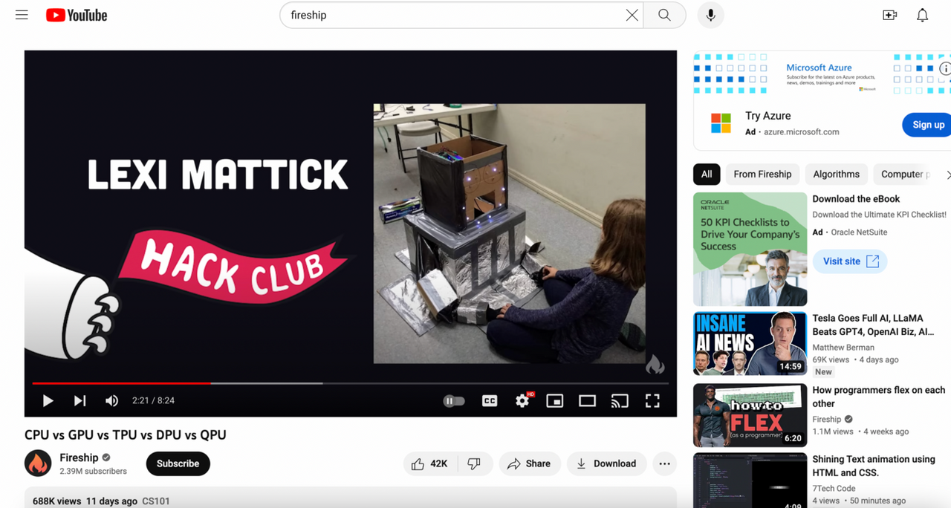Image resolution: width=951 pixels, height=508 pixels.
Task: Visit site for Oracle NetSuite ad
Action: click(x=850, y=261)
